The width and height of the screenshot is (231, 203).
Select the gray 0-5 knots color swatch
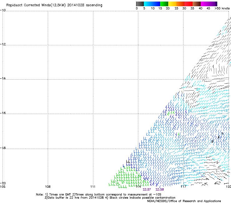(x=140, y=4)
